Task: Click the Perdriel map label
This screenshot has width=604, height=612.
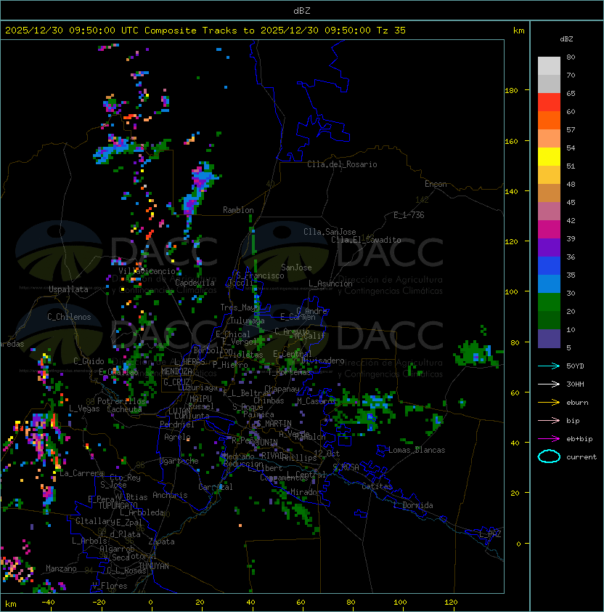Action: [177, 424]
